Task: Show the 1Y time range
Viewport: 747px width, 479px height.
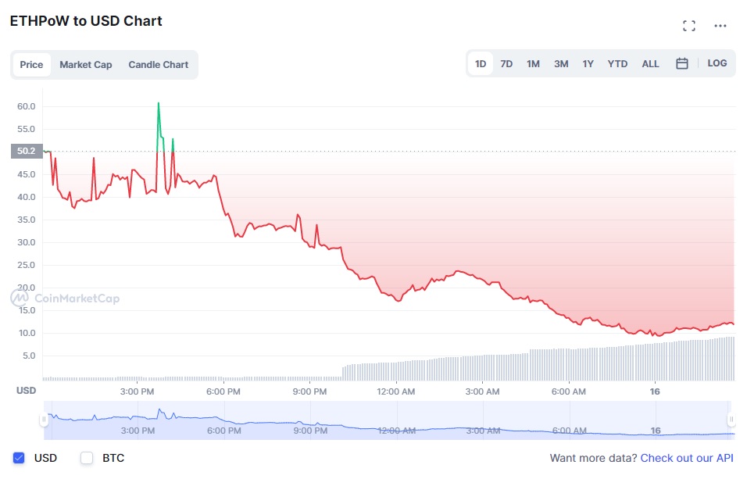Action: tap(588, 64)
